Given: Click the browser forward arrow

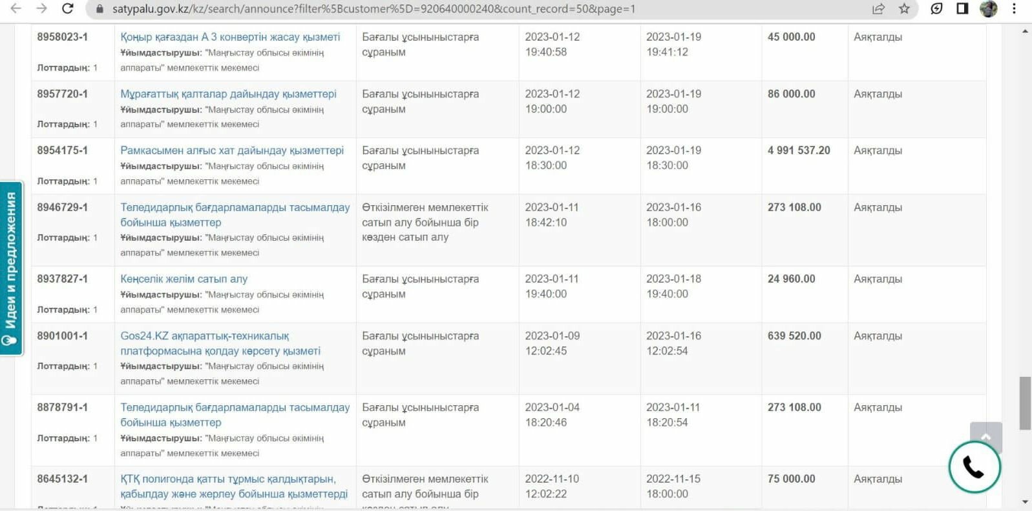Looking at the screenshot, I should pos(41,9).
